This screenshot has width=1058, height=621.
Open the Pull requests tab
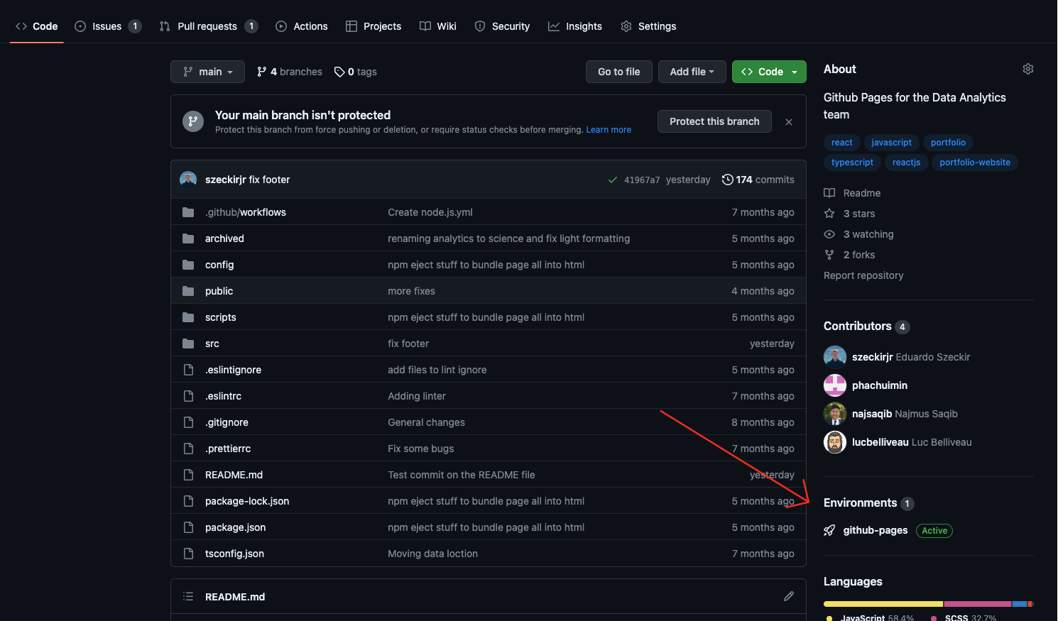coord(208,26)
